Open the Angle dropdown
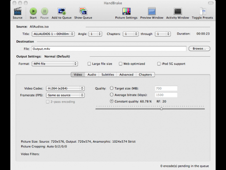The height and width of the screenshot is (170, 226). [x=95, y=34]
